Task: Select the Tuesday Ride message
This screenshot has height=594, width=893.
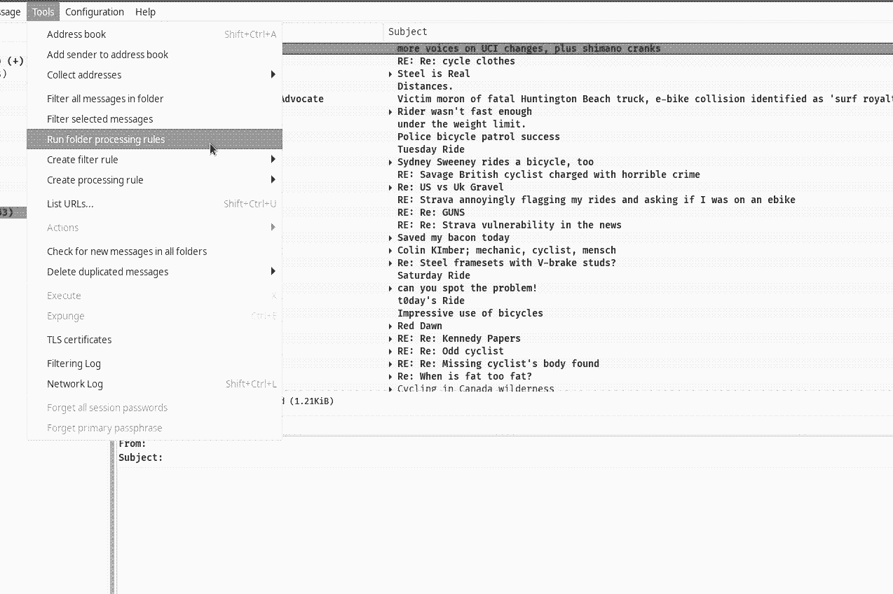Action: click(x=431, y=149)
